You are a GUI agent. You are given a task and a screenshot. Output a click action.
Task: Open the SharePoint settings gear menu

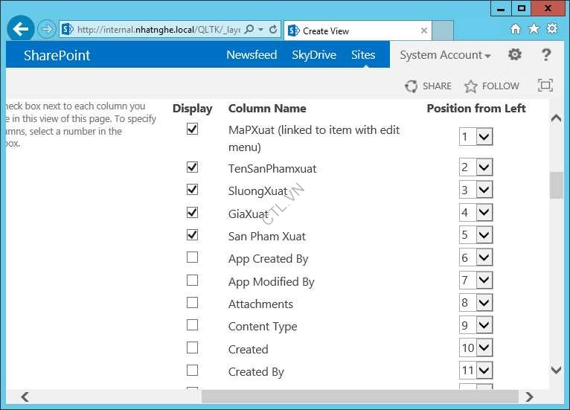click(514, 55)
